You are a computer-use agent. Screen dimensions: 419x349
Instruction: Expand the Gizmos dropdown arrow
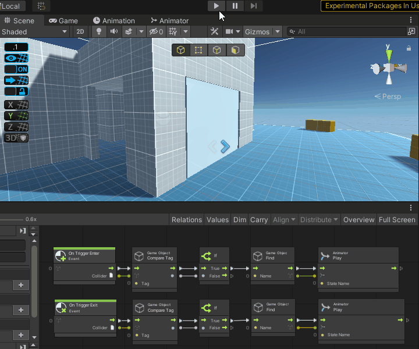(278, 31)
